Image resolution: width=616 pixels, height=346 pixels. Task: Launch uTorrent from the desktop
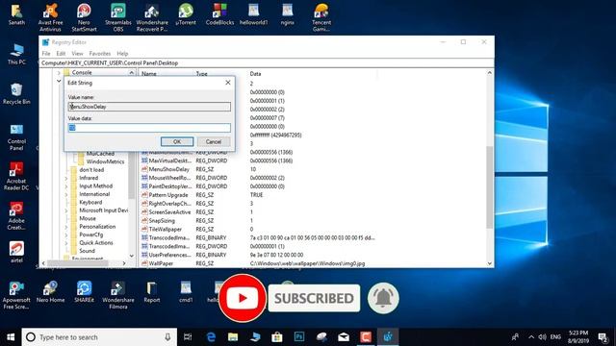tap(186, 14)
